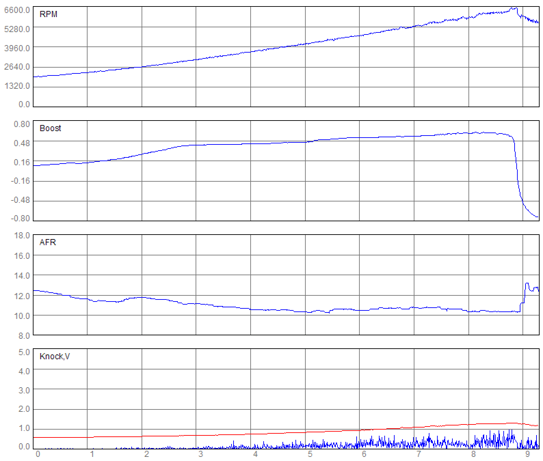Click the AFR spike after 9 seconds

[527, 285]
